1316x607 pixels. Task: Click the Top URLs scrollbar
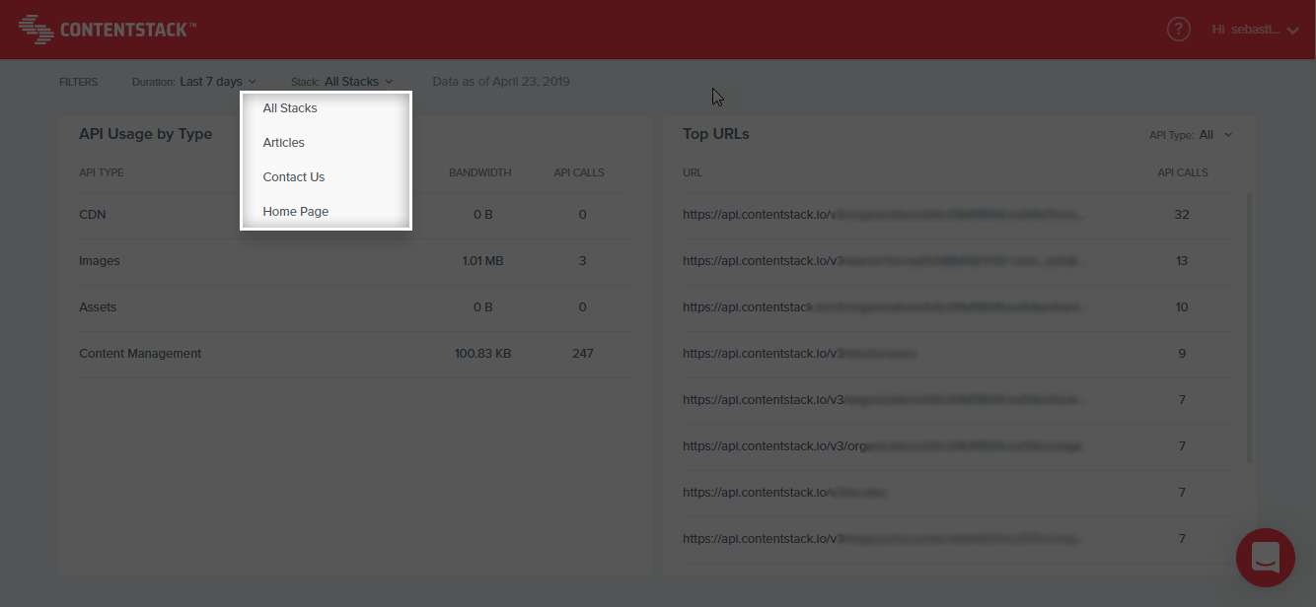point(1250,328)
